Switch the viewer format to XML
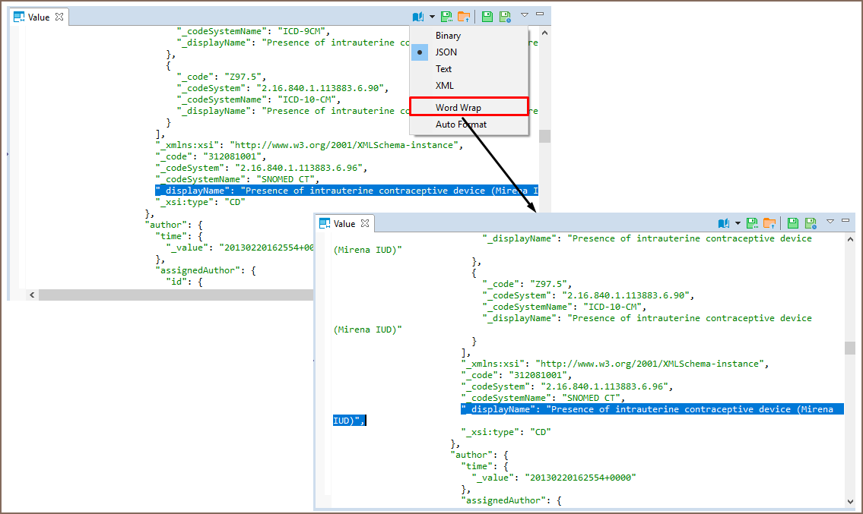This screenshot has height=514, width=863. [x=444, y=86]
